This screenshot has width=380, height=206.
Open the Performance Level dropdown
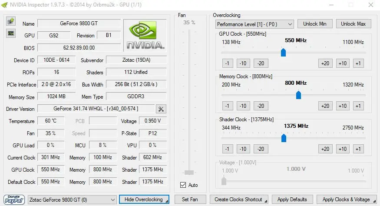coord(254,24)
